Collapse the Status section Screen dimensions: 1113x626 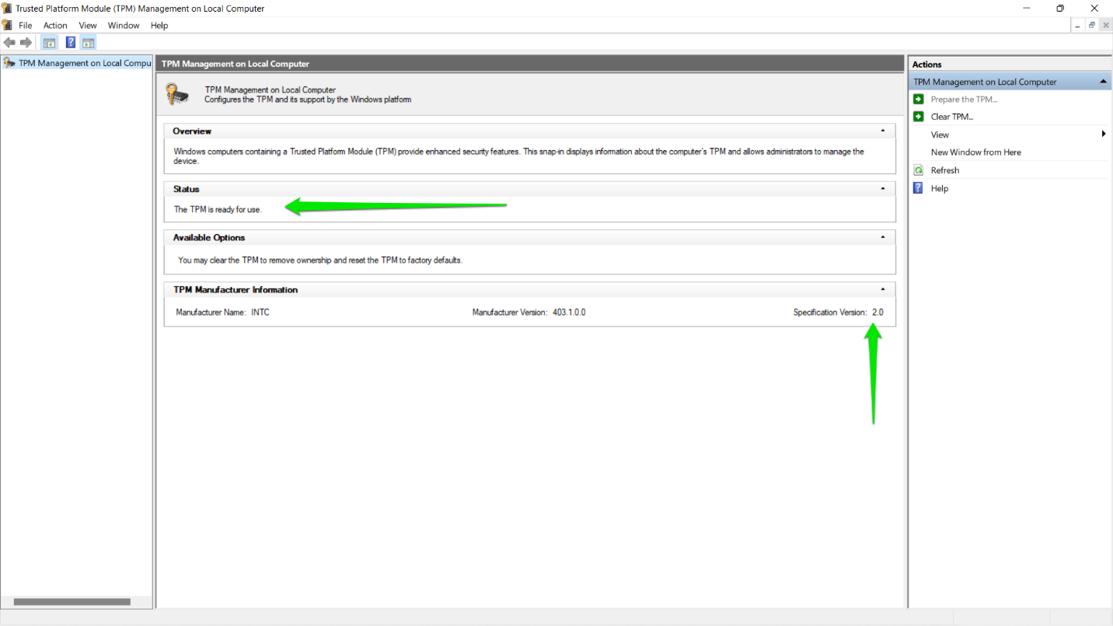[x=882, y=188]
